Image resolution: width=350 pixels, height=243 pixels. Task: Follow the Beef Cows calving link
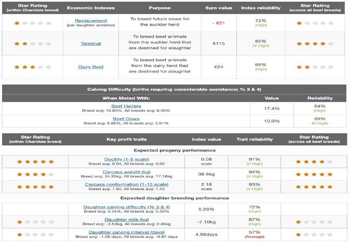pos(126,119)
